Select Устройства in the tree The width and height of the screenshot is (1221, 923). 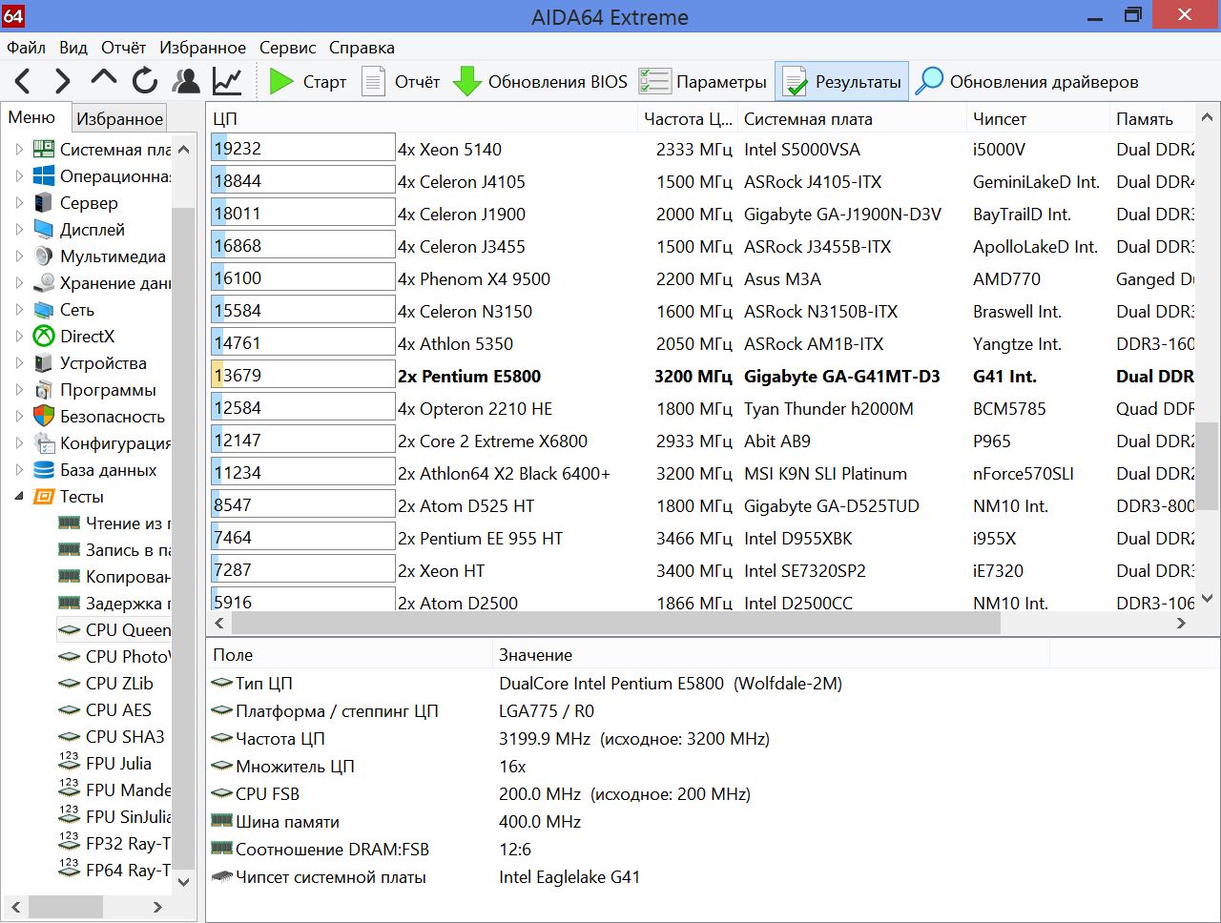103,363
